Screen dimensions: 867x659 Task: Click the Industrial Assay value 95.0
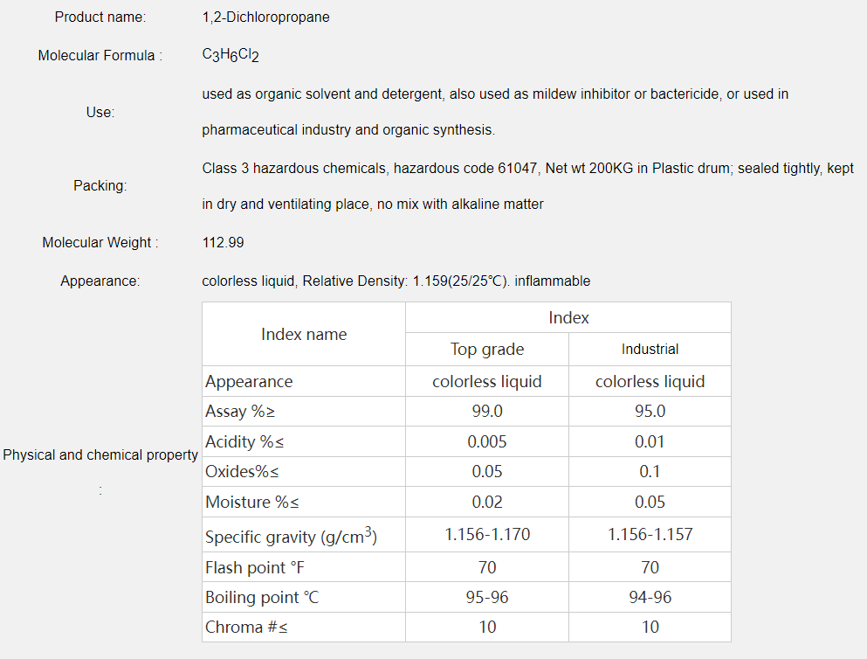click(650, 412)
